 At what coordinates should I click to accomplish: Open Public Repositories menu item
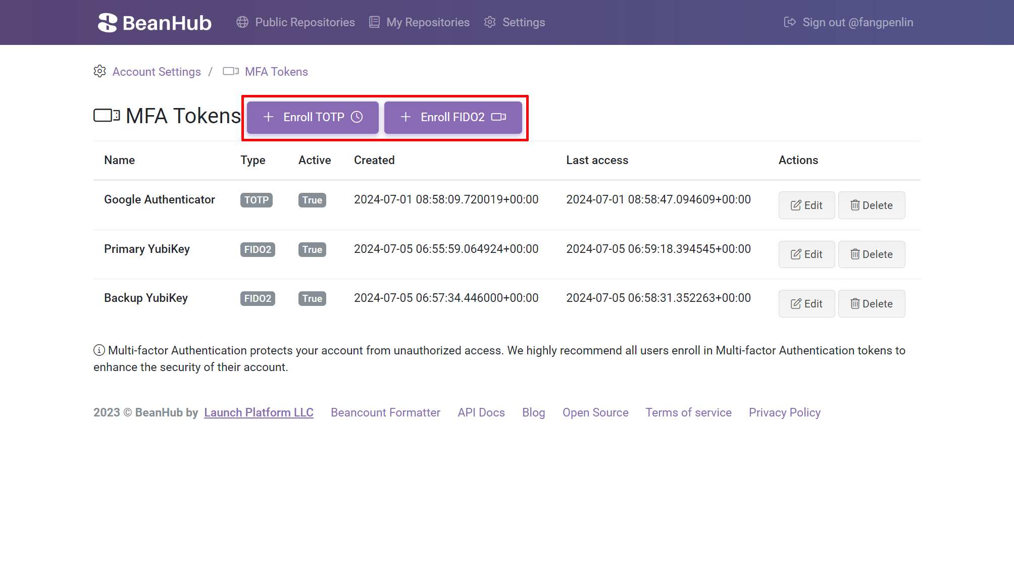pos(305,22)
